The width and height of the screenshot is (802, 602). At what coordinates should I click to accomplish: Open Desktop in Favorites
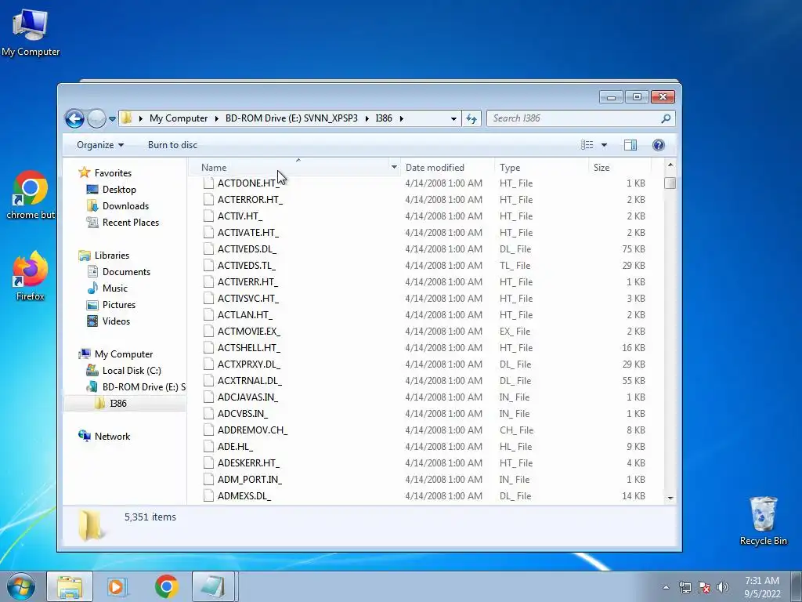tap(119, 190)
